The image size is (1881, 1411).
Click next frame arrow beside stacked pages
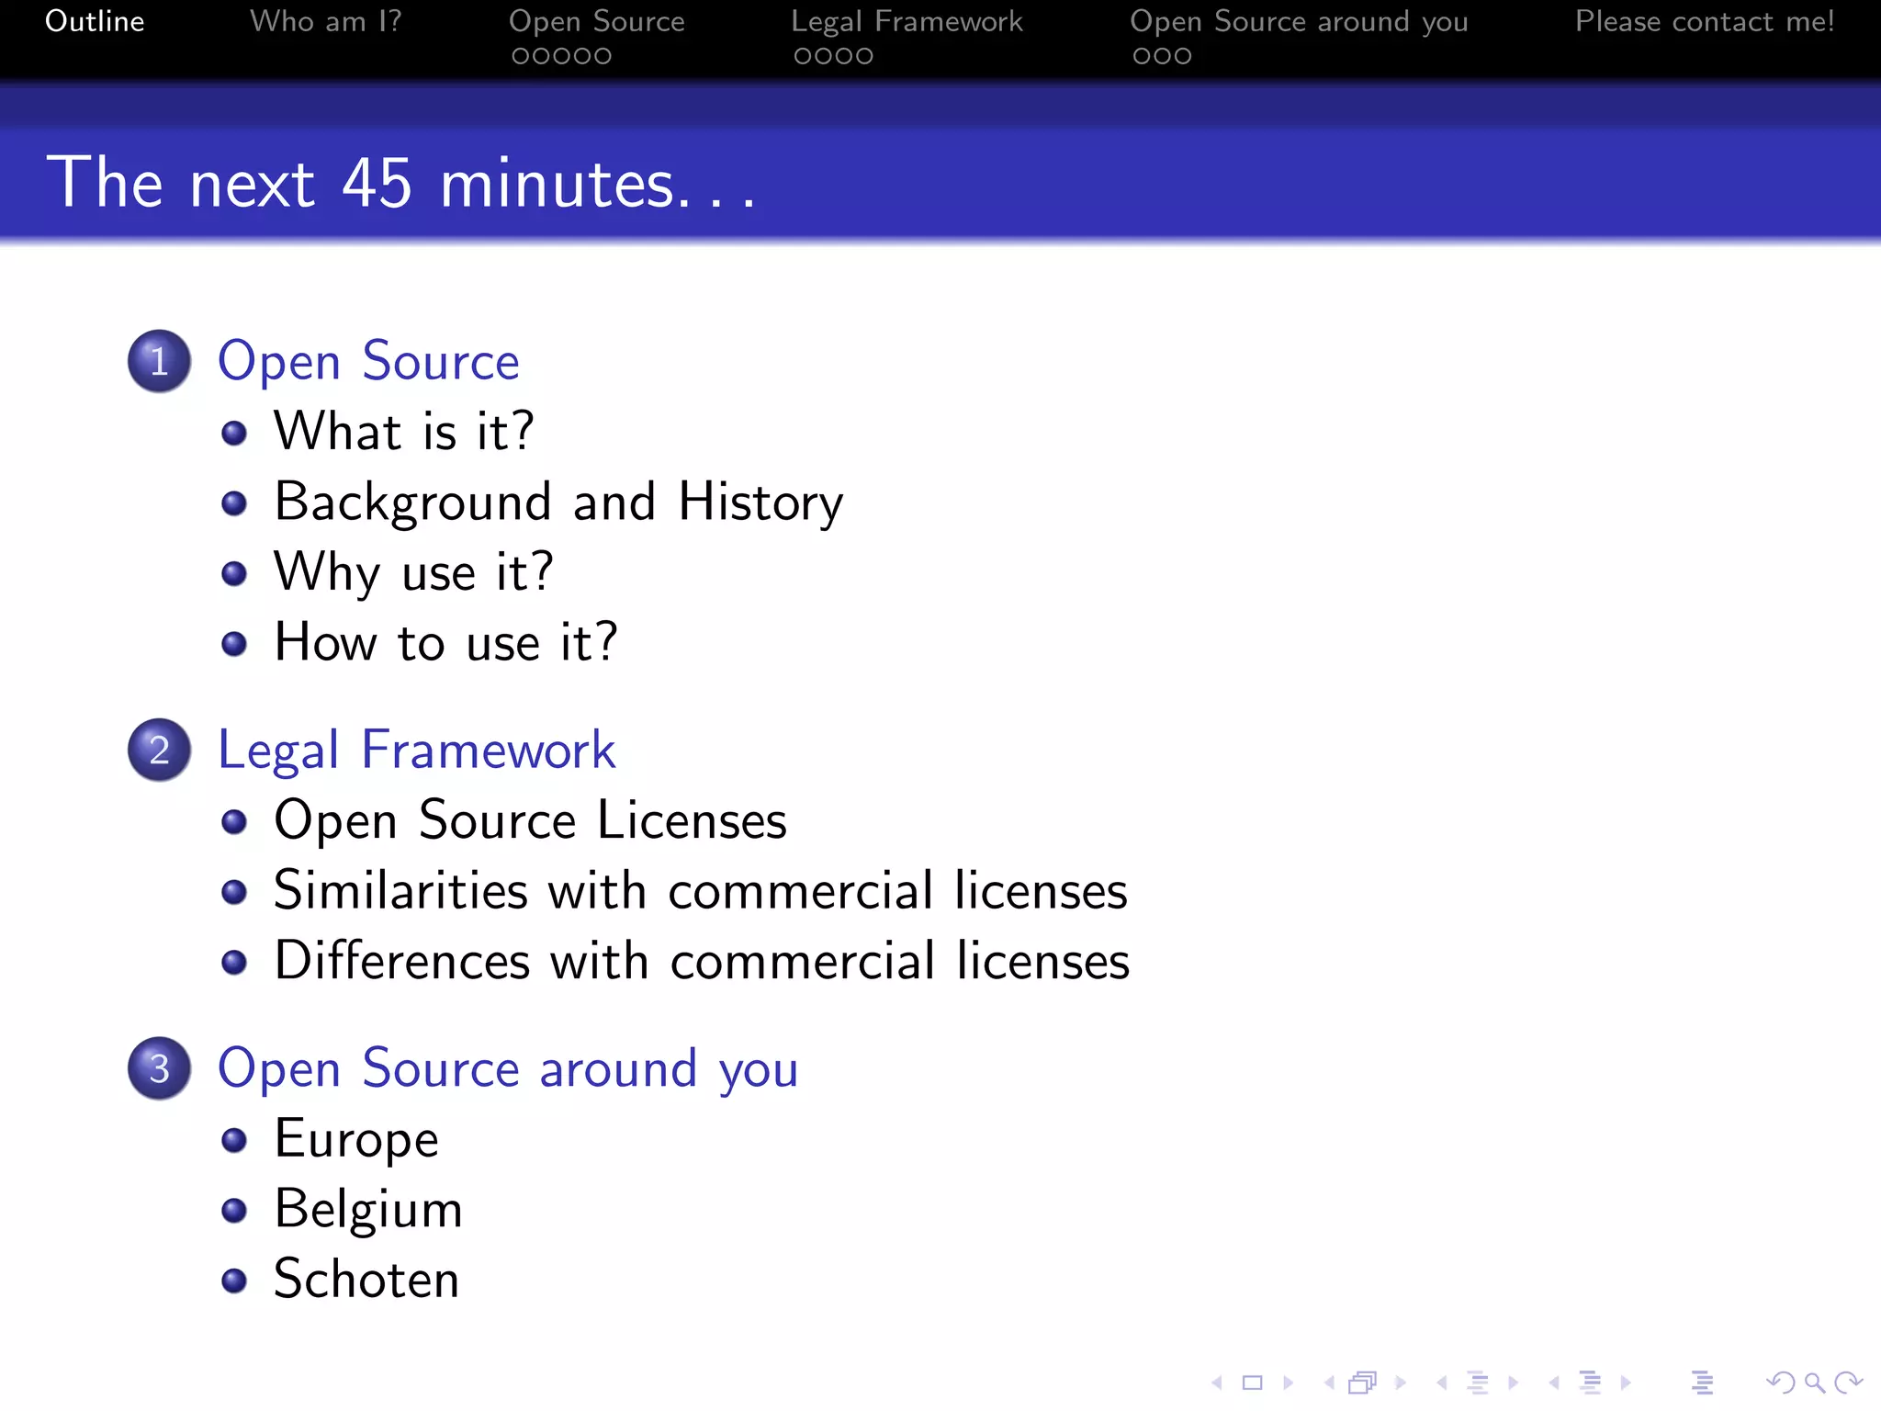coord(1401,1383)
